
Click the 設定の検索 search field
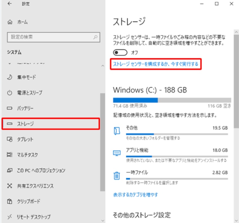[54, 37]
